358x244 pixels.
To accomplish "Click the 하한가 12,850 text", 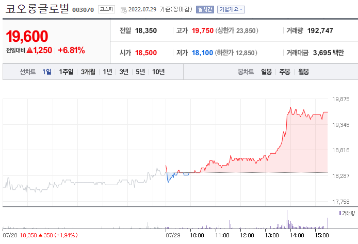I will click(x=236, y=53).
